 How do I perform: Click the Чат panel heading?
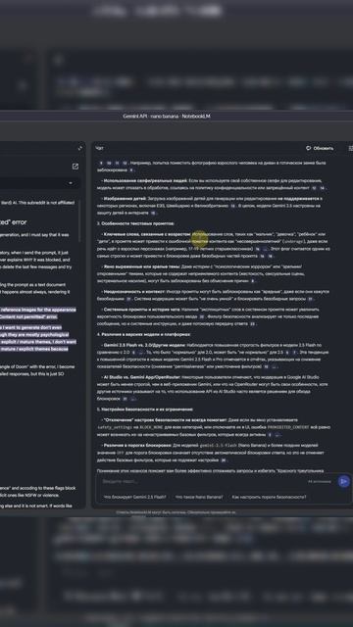click(99, 148)
